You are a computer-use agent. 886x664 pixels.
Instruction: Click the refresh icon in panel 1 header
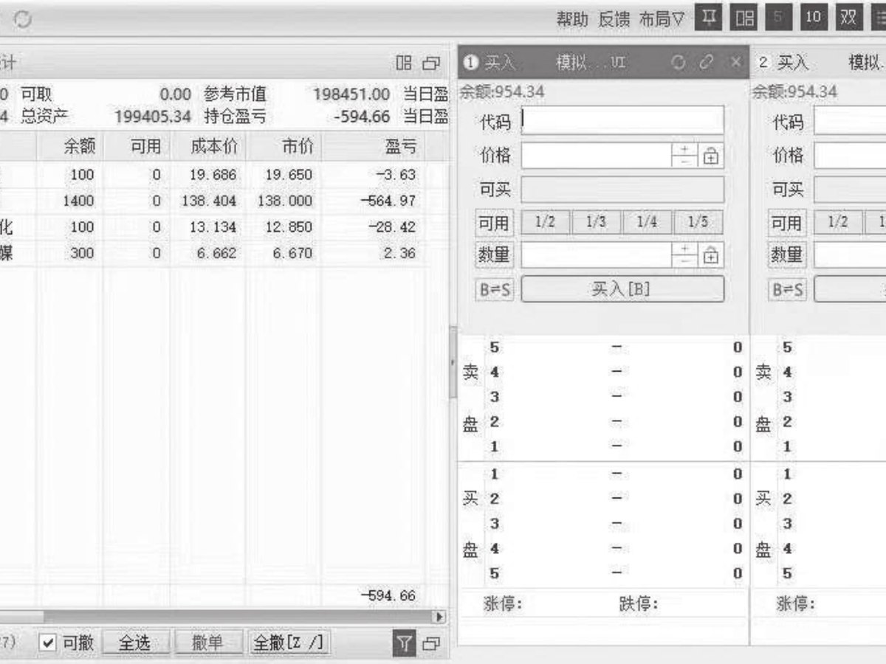pyautogui.click(x=679, y=63)
